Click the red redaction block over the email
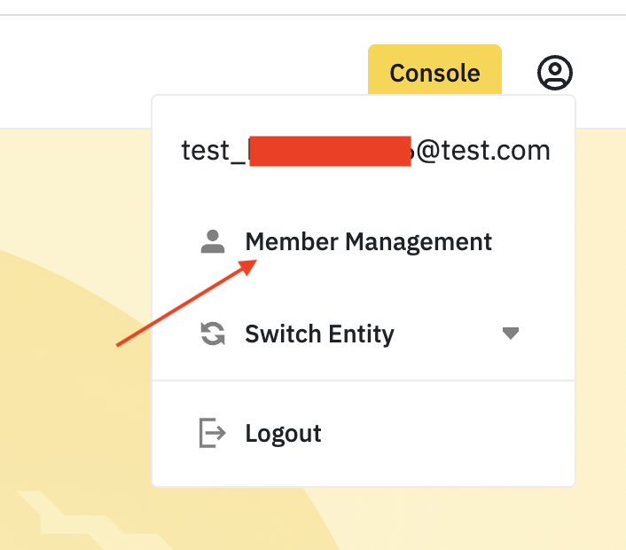Image resolution: width=626 pixels, height=550 pixels. 329,152
